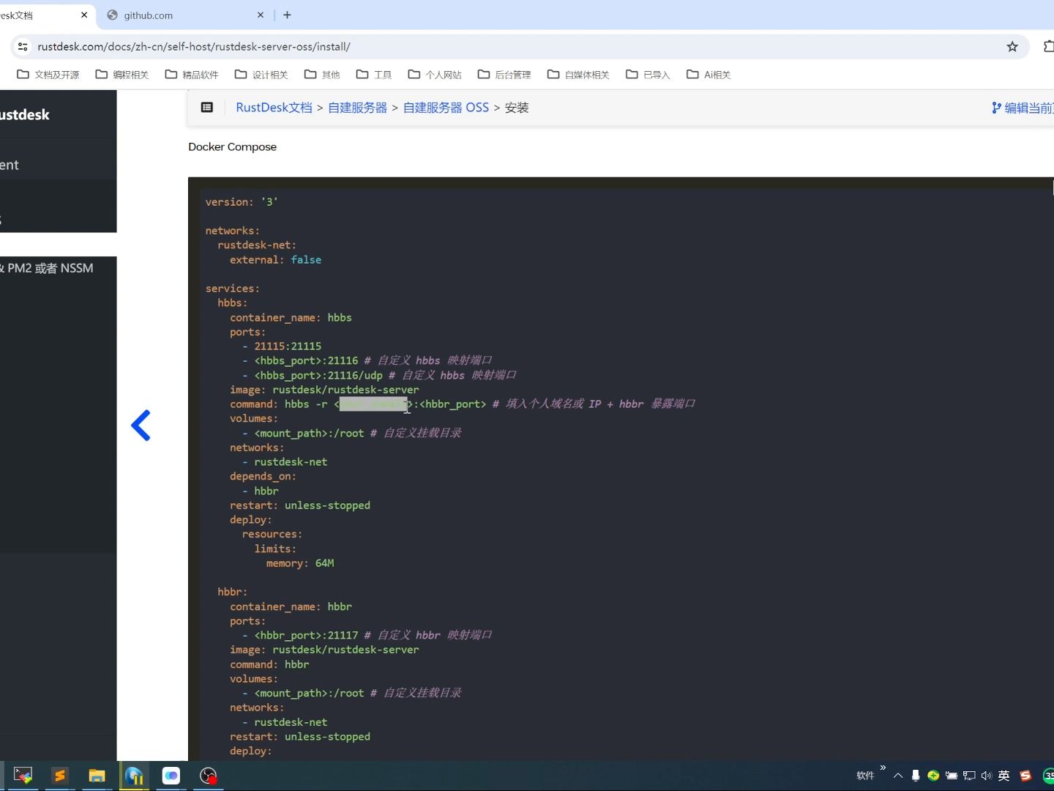Click the '21115:21115' port line
The height and width of the screenshot is (791, 1054).
click(x=288, y=346)
